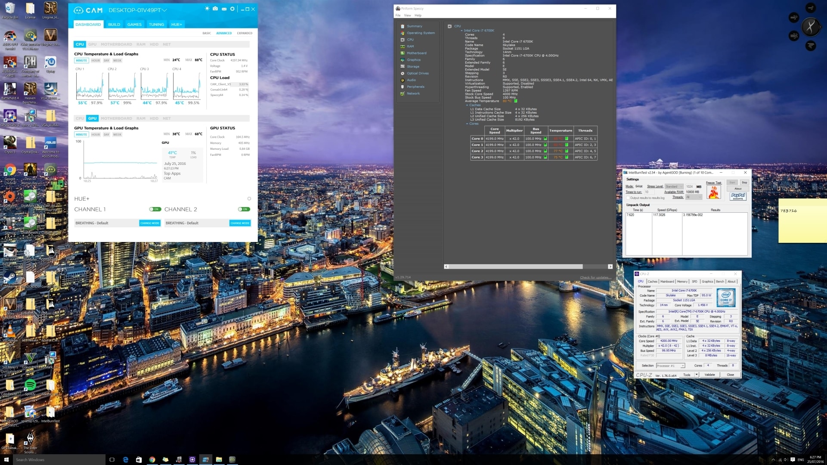Select MINUTE range for CPU graphs

tap(81, 61)
